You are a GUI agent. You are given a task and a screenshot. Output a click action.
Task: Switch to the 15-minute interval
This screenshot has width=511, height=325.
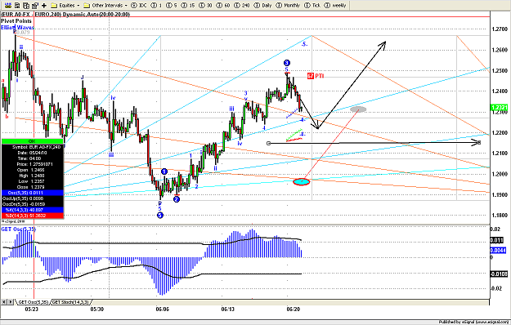(x=188, y=5)
